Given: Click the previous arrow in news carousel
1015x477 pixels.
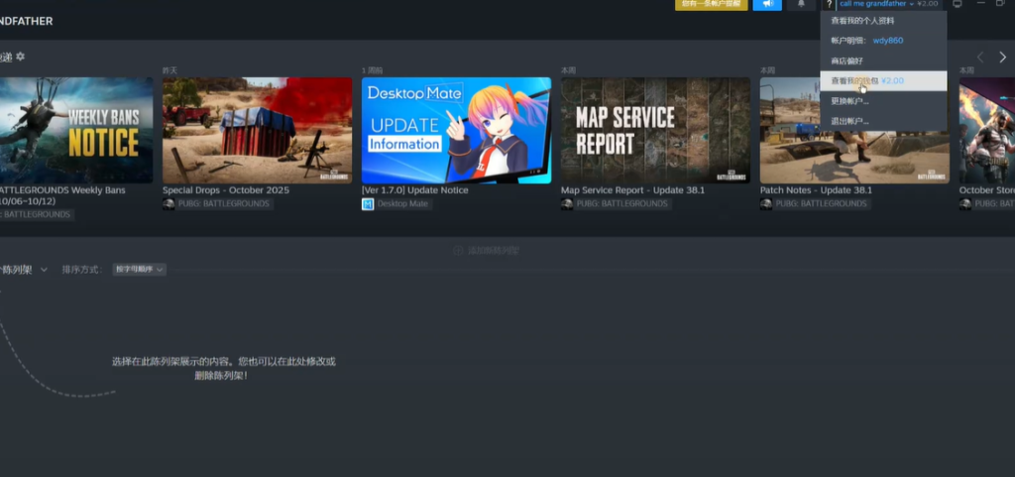Looking at the screenshot, I should tap(980, 58).
